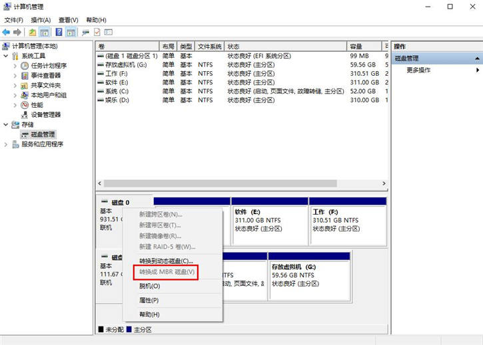Screen dimensions: 483x345
Task: Click the Up one level folder icon
Action: [x=33, y=32]
